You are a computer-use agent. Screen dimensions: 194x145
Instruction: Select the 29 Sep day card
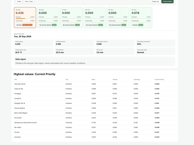[25, 17]
